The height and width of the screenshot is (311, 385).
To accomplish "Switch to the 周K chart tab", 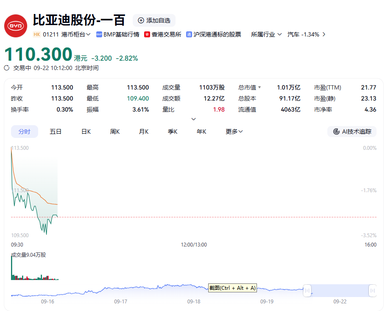I will pos(115,132).
